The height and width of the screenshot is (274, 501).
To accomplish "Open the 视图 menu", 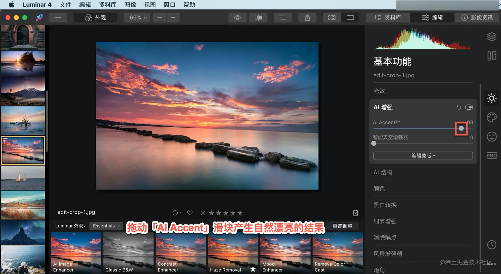I will (x=150, y=5).
